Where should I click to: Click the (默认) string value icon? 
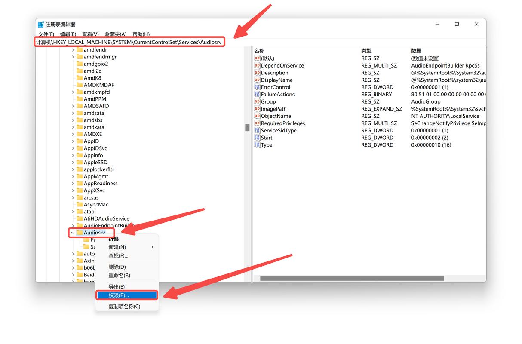pyautogui.click(x=257, y=58)
